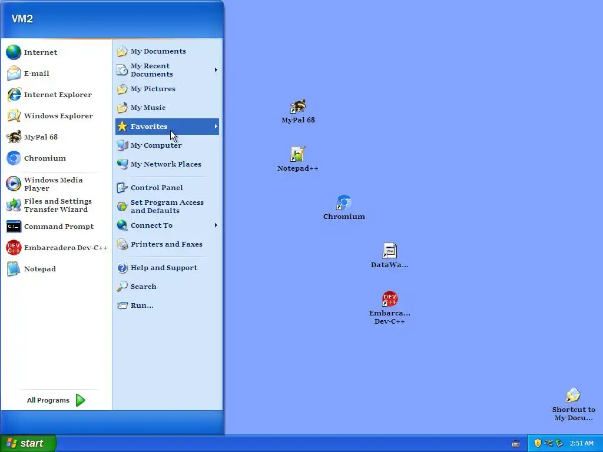Click the on-screen keyboard taskbar icon

tap(516, 444)
